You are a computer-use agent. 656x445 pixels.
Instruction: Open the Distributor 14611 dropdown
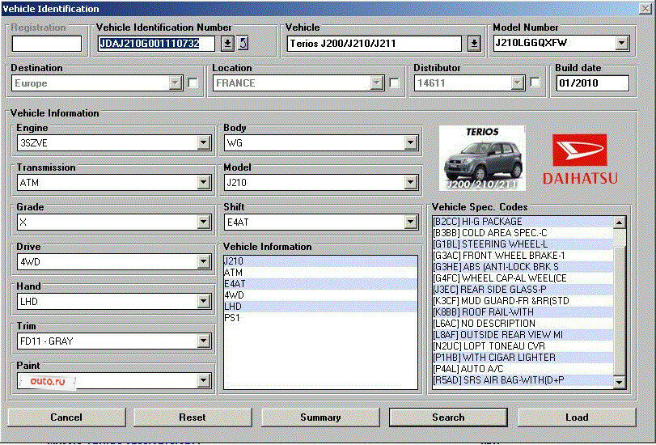point(518,83)
